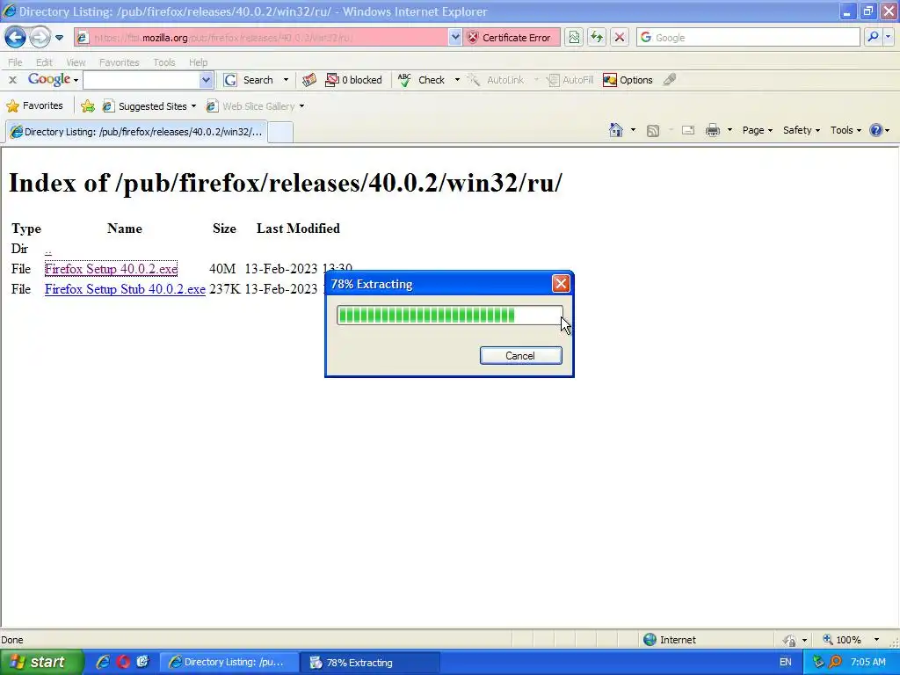Screen dimensions: 900x675
Task: Click the blue Help question icon
Action: point(876,130)
